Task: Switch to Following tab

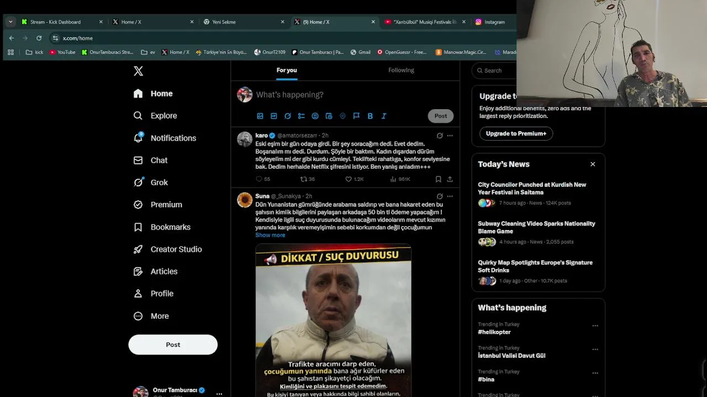Action: pyautogui.click(x=401, y=71)
